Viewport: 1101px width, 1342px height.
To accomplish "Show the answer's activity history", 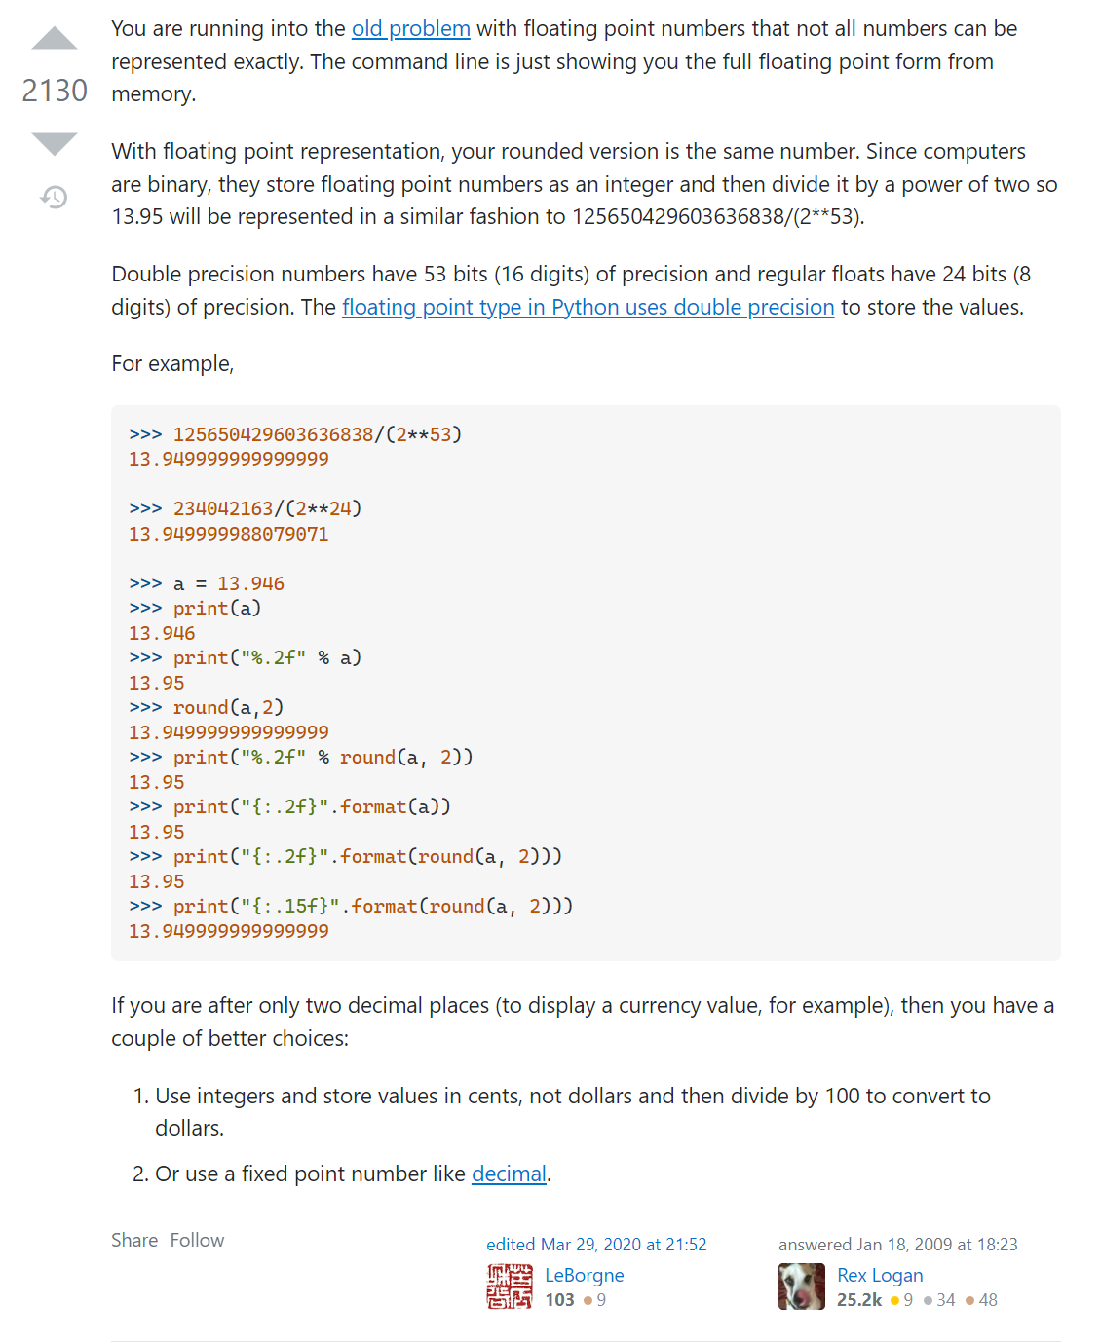I will coord(55,198).
